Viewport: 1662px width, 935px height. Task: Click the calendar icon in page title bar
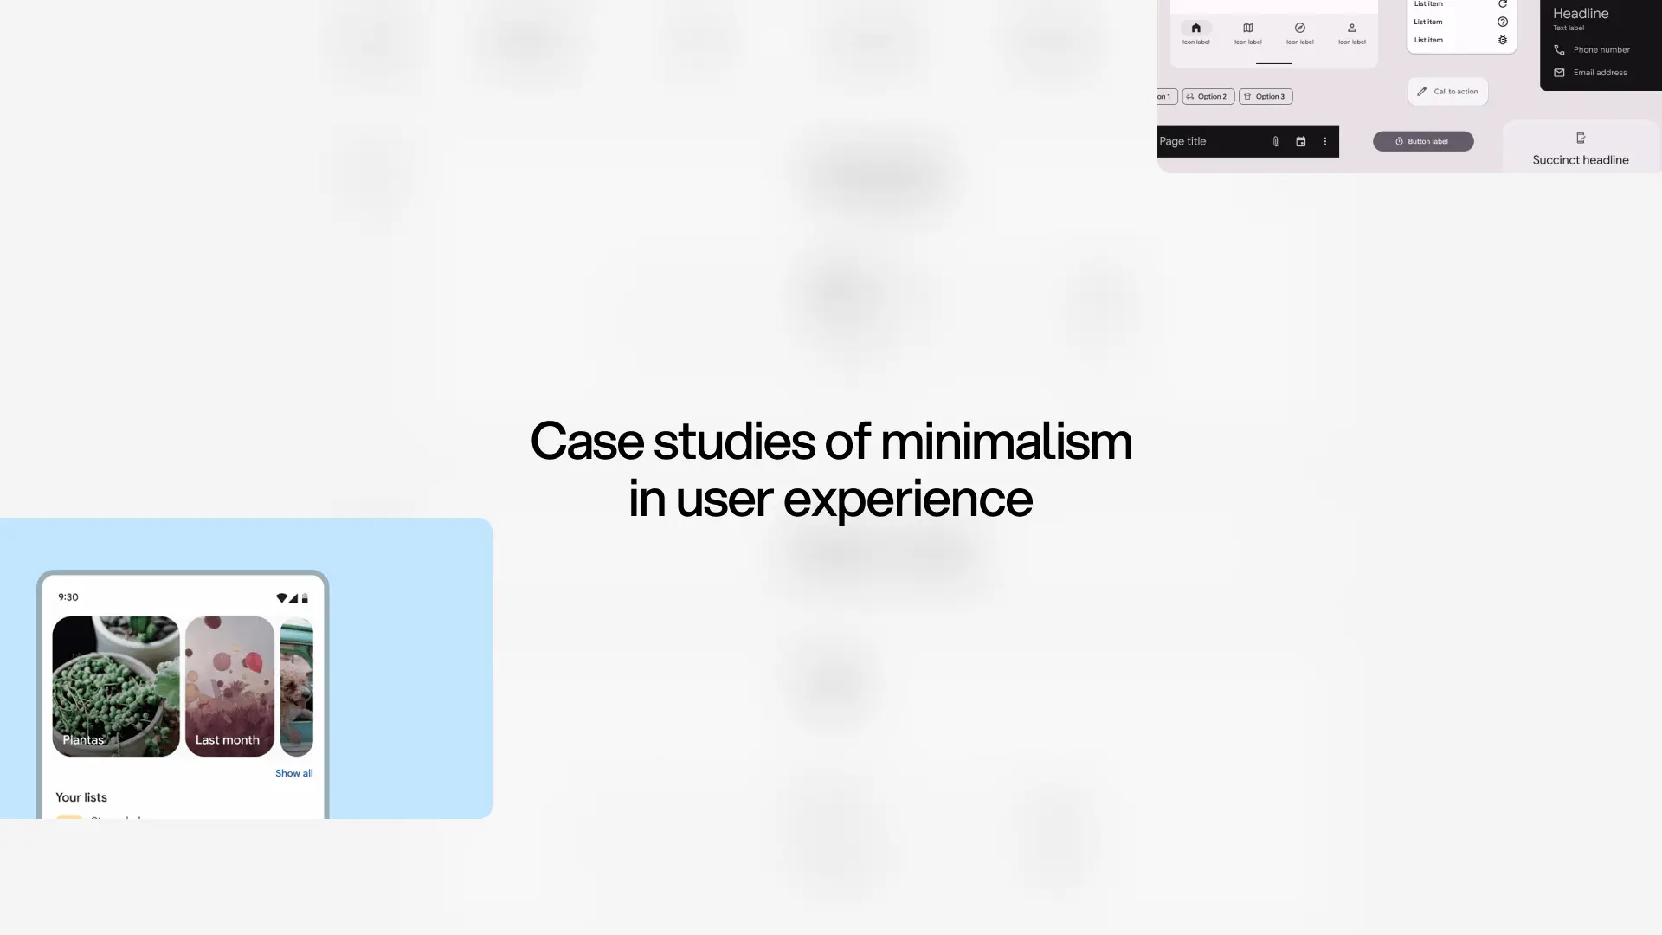point(1300,140)
